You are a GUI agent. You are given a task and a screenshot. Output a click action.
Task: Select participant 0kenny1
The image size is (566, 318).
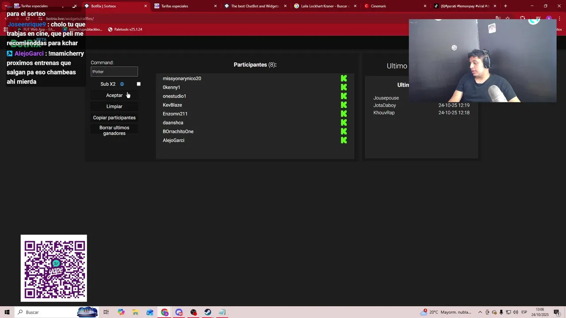pyautogui.click(x=171, y=87)
